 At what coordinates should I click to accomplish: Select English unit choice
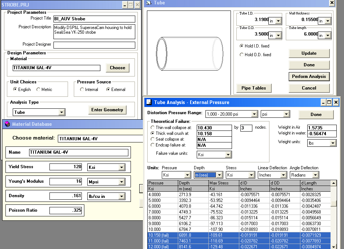[x=15, y=89]
